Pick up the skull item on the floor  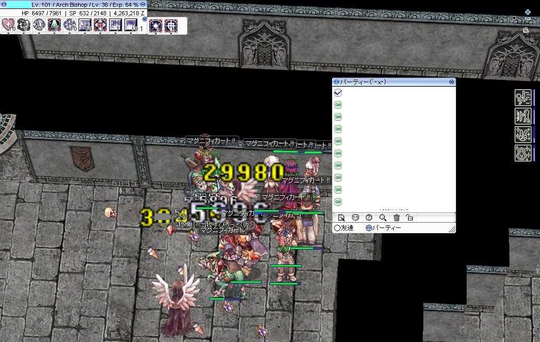tap(110, 213)
